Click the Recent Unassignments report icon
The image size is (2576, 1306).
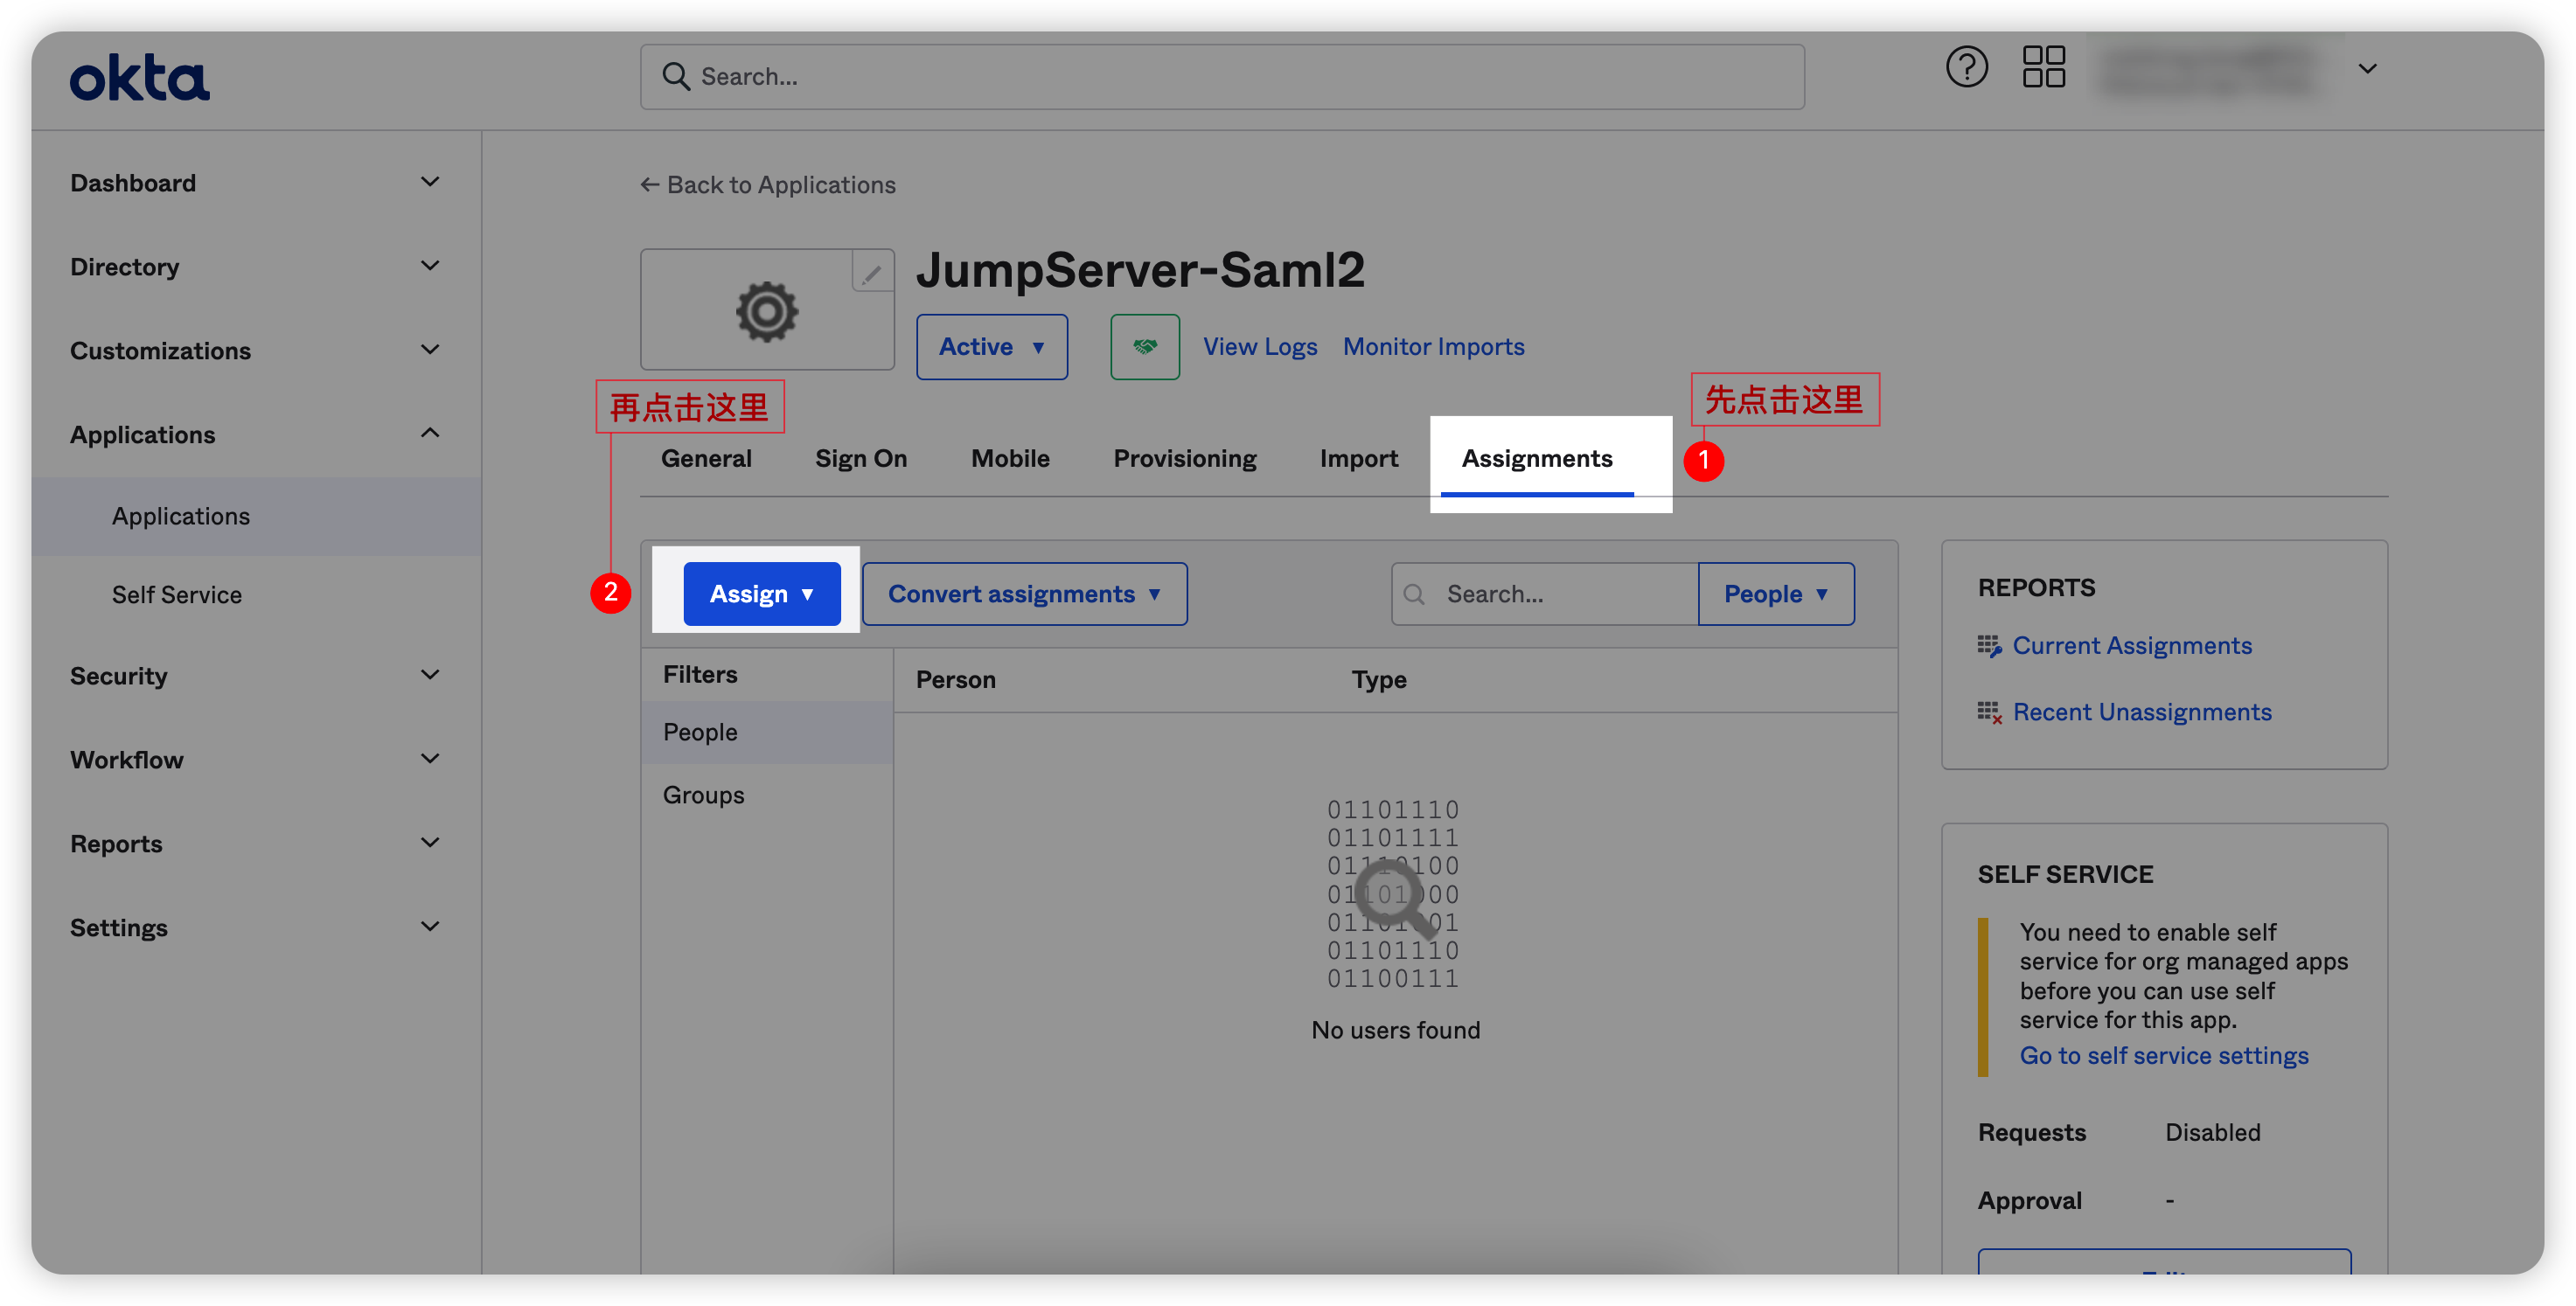point(1988,712)
